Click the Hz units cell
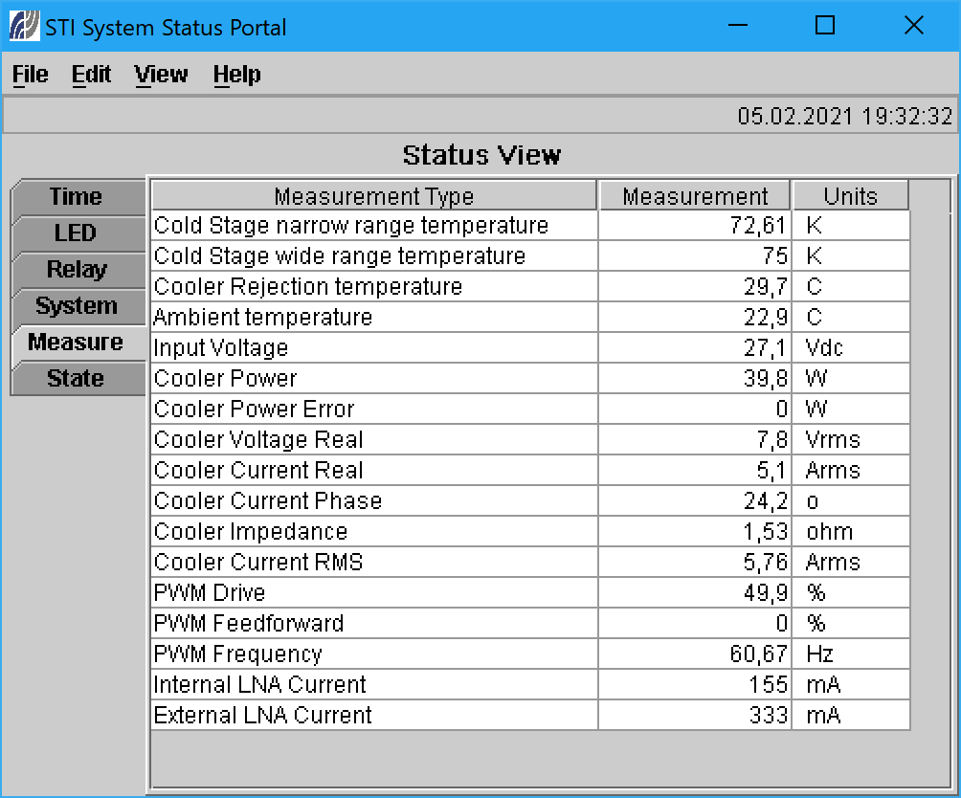Viewport: 961px width, 798px height. pos(851,654)
